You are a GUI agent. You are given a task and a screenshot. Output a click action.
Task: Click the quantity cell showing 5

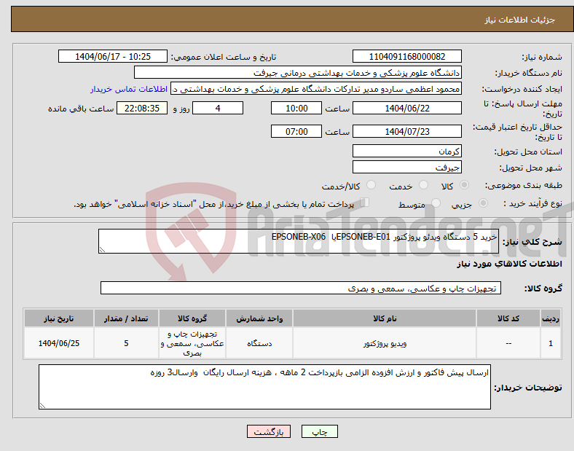126,343
